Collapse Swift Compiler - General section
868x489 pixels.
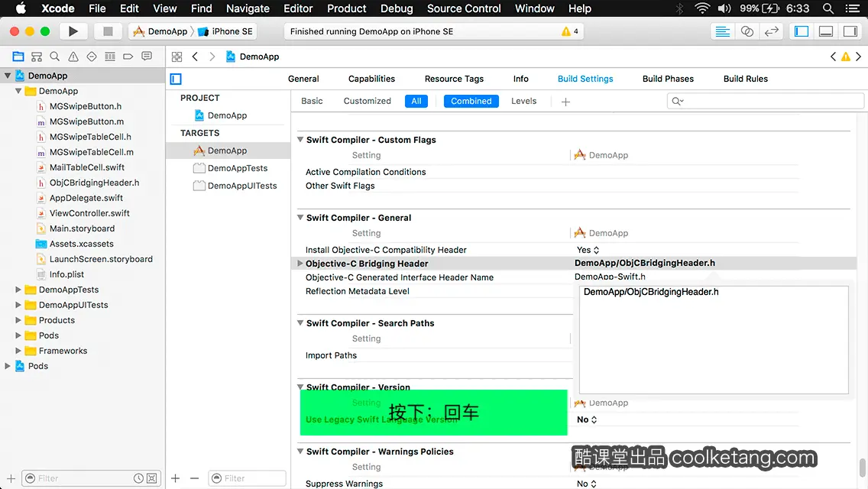(300, 218)
